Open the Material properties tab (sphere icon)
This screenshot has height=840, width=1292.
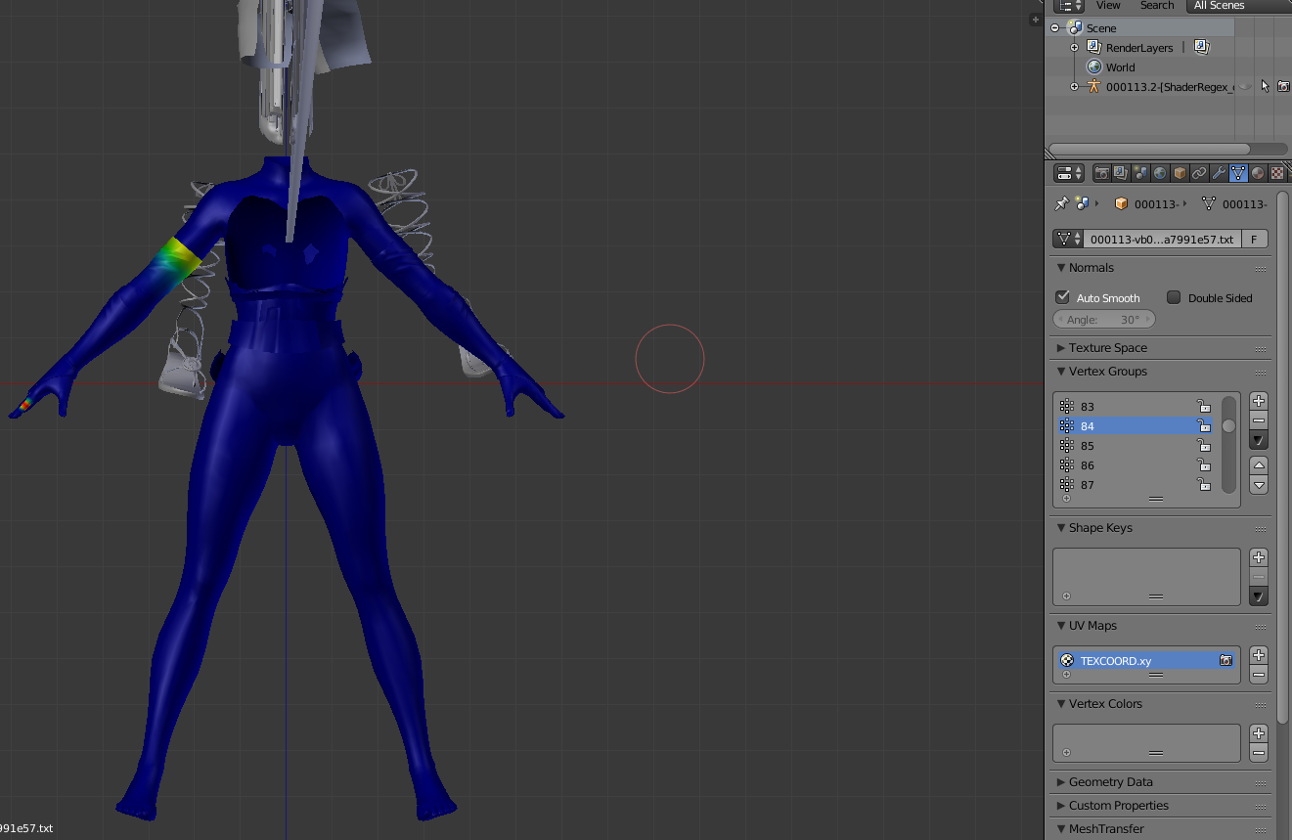(x=1258, y=173)
